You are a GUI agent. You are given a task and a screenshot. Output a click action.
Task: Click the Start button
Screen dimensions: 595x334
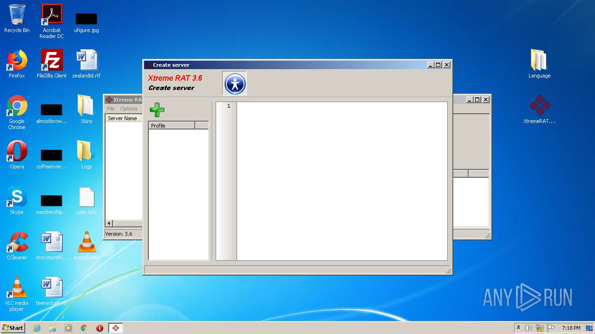[13, 328]
